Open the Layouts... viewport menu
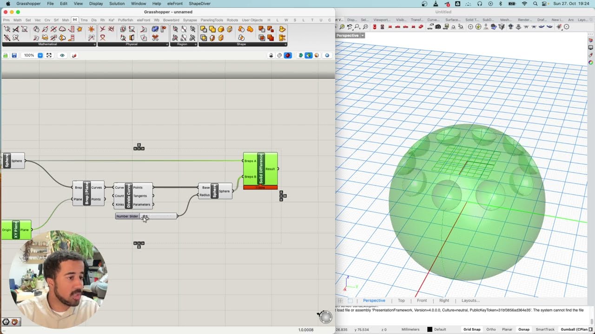595x334 pixels. [x=470, y=301]
